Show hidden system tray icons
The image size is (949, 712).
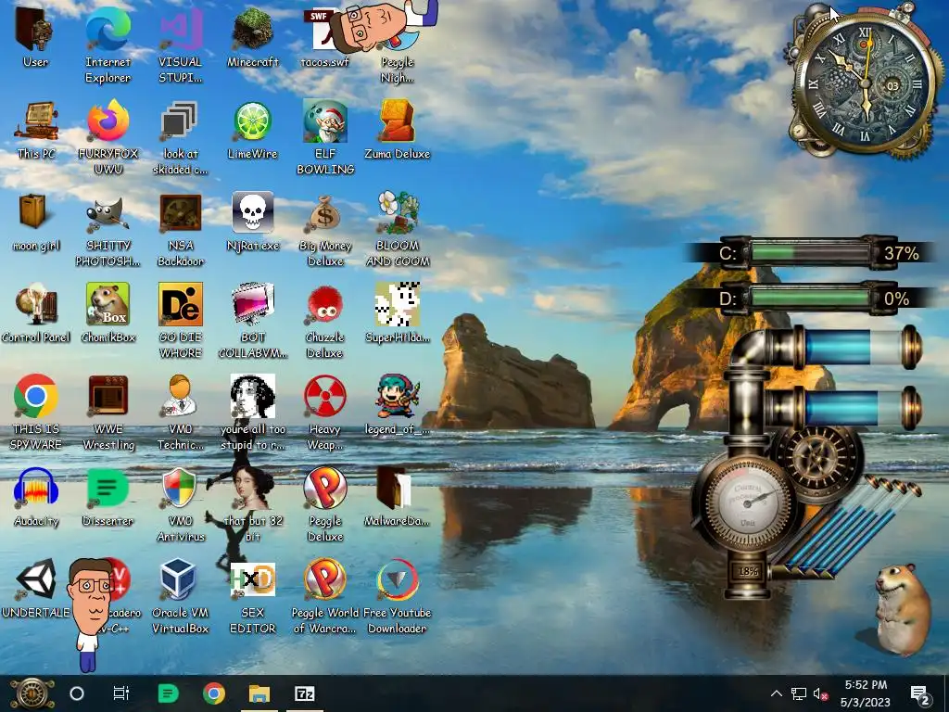pyautogui.click(x=777, y=693)
